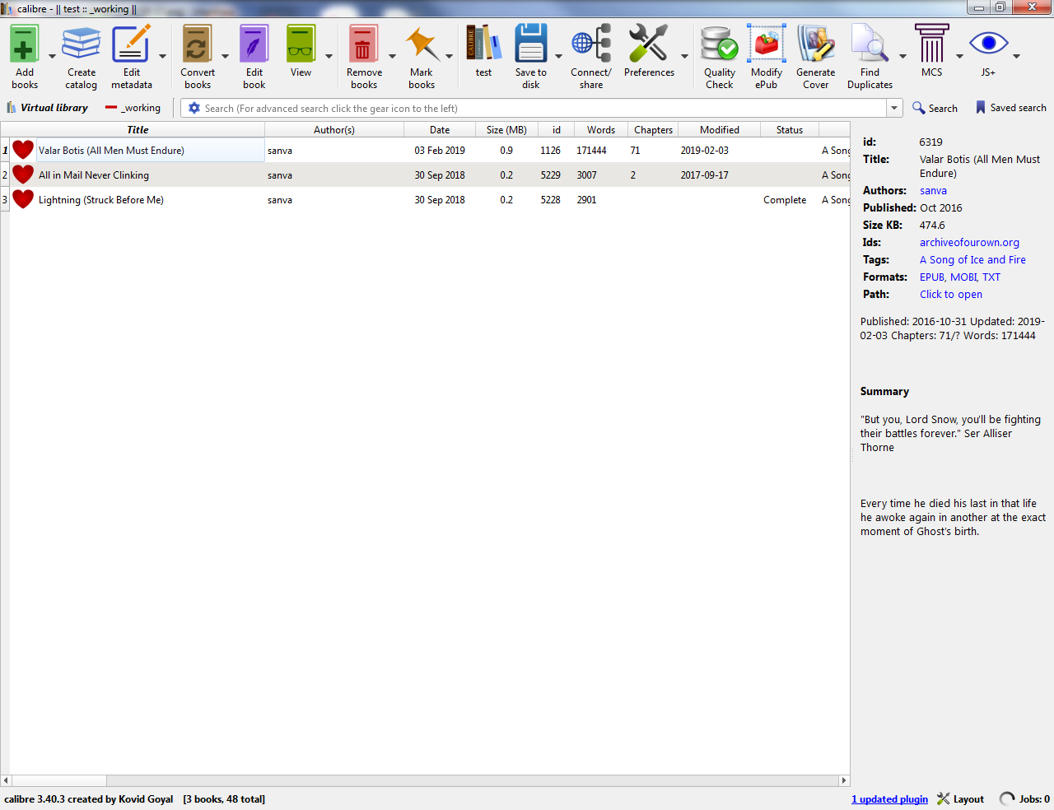Run the Quality Check plugin
This screenshot has width=1054, height=810.
[719, 44]
